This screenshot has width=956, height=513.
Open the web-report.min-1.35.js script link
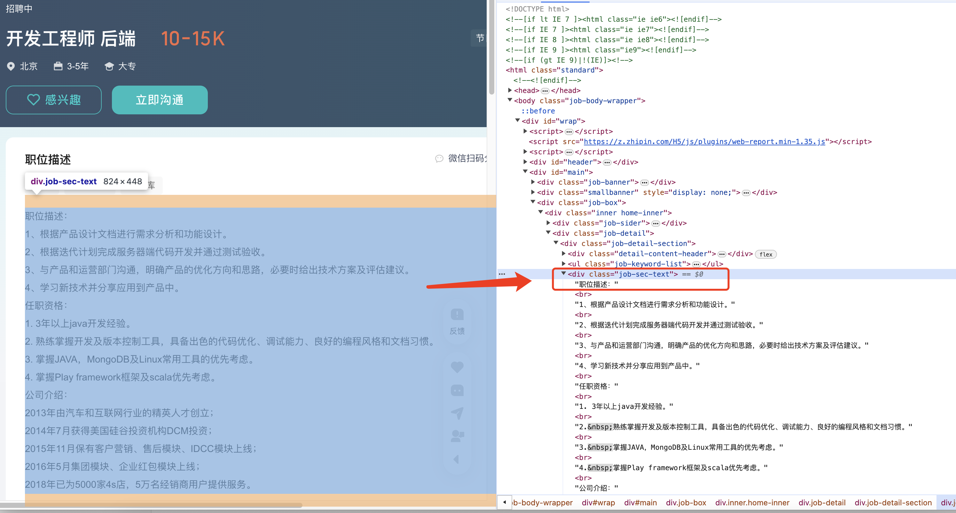(x=704, y=142)
